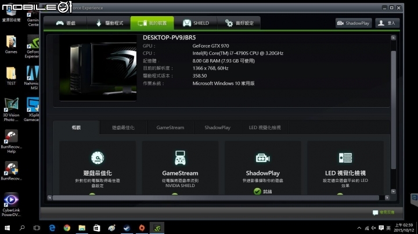
Task: Open the Games tab with controller icon
Action: tap(66, 23)
